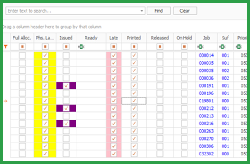Sort by the Suf column header
The width and height of the screenshot is (250, 164).
click(225, 38)
